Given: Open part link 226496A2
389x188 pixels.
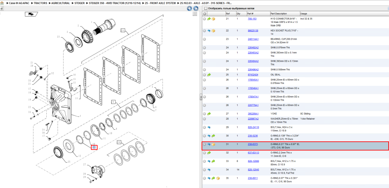Looking at the screenshot, I should point(253,70).
